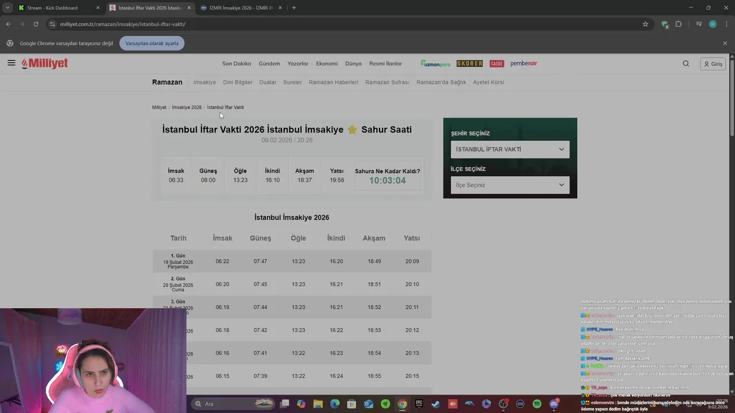This screenshot has height=413, width=735.
Task: Open OBS Studio from the taskbar
Action: (x=504, y=404)
